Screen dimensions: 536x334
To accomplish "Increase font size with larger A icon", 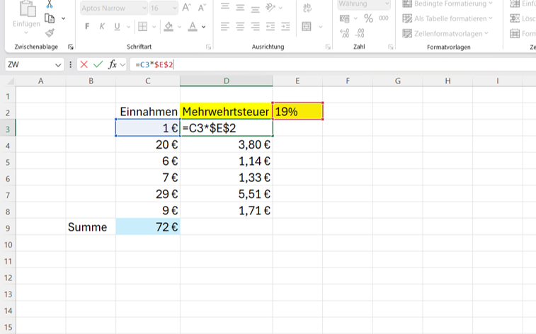I will (186, 8).
